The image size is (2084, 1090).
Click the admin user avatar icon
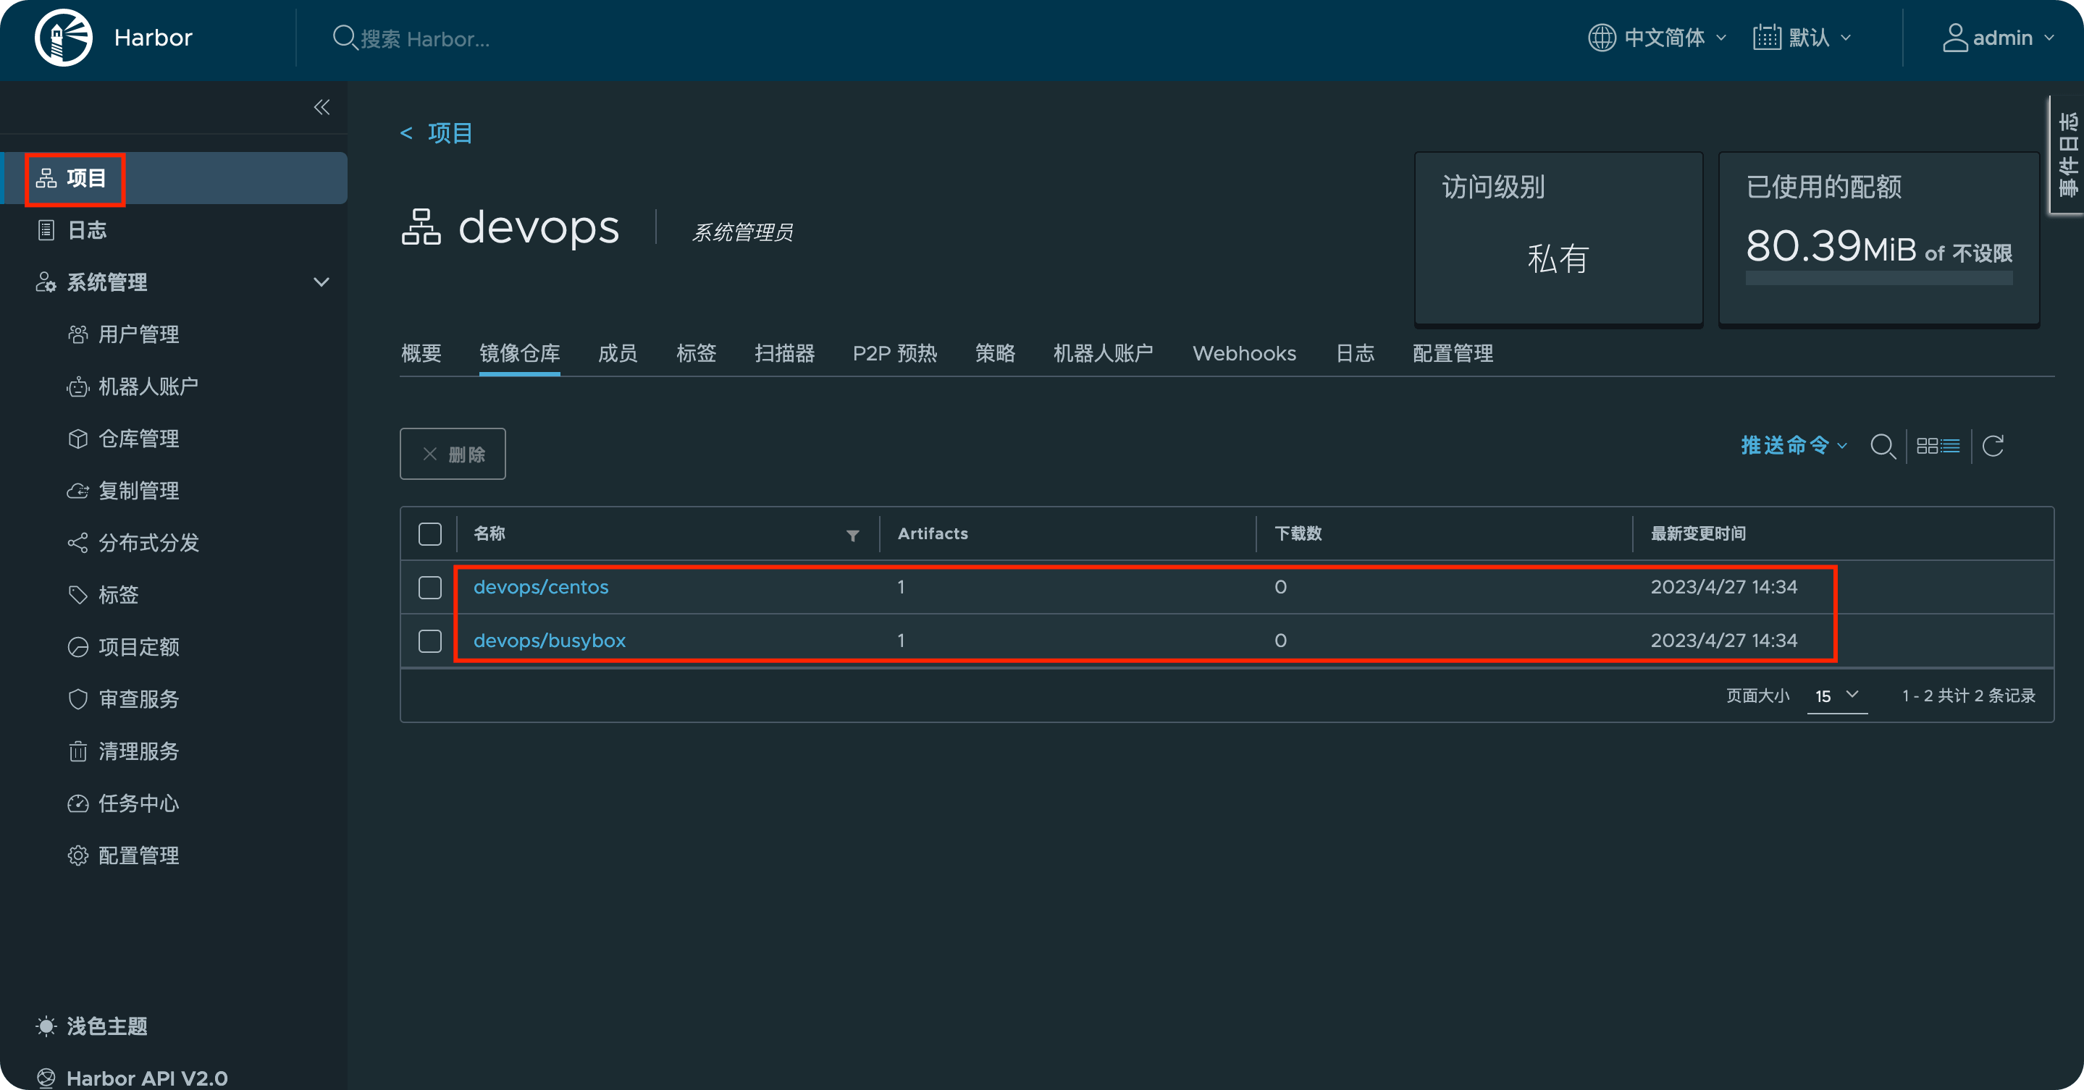click(x=1954, y=37)
